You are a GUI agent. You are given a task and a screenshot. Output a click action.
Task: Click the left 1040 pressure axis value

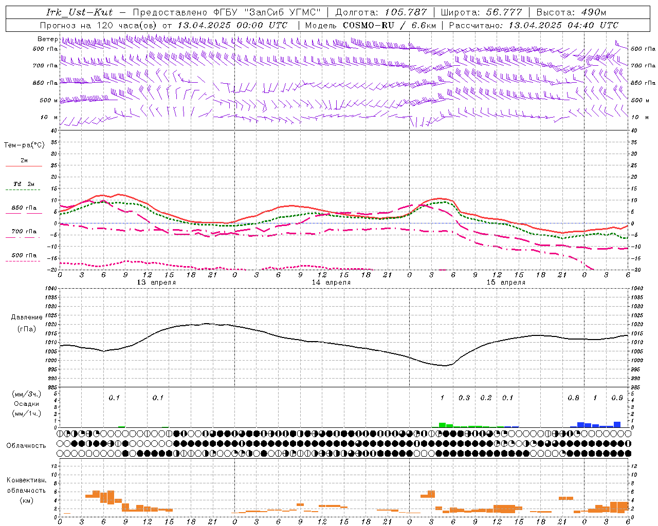50,288
